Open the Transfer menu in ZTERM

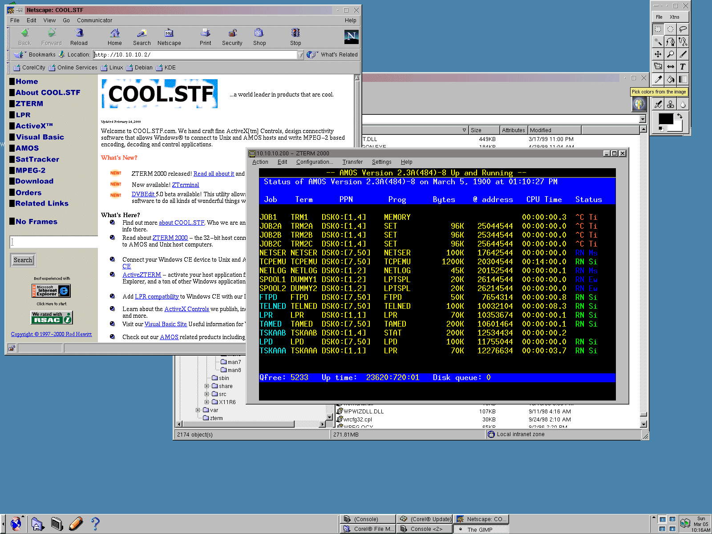(x=352, y=162)
